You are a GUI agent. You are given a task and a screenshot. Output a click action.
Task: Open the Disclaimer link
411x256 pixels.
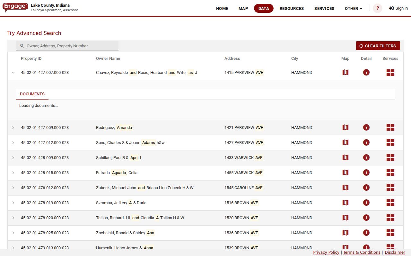click(395, 252)
